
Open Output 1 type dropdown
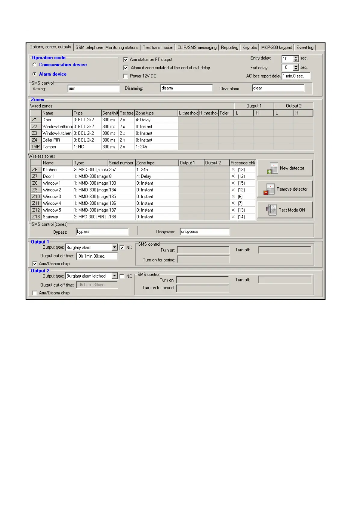pos(114,247)
